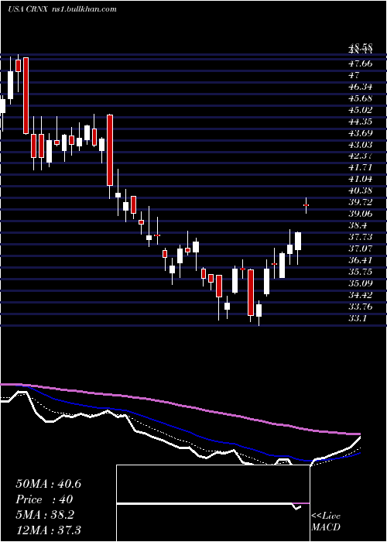
Task: Select the 47.66 price axis label
Action: click(360, 63)
